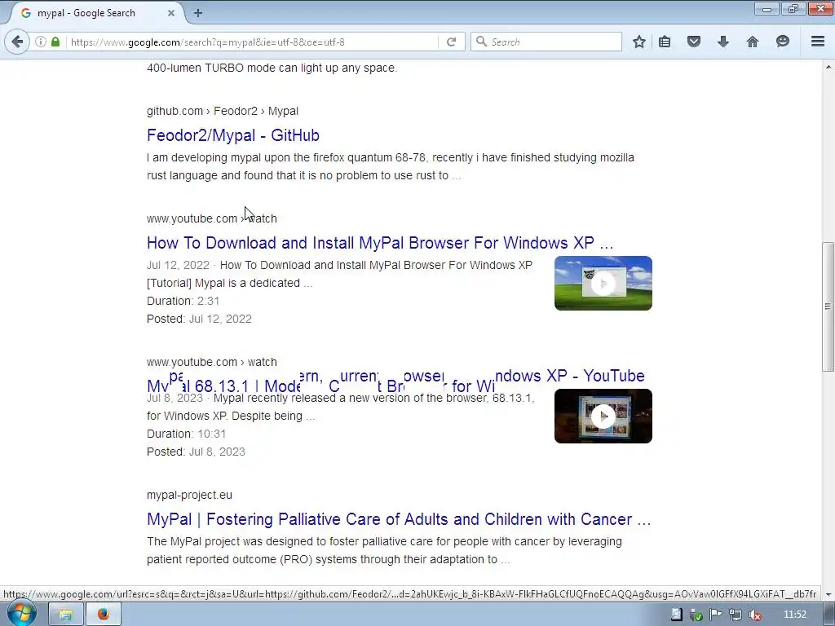Close the mypal - Google Search tab
This screenshot has height=626, width=835.
click(x=171, y=13)
